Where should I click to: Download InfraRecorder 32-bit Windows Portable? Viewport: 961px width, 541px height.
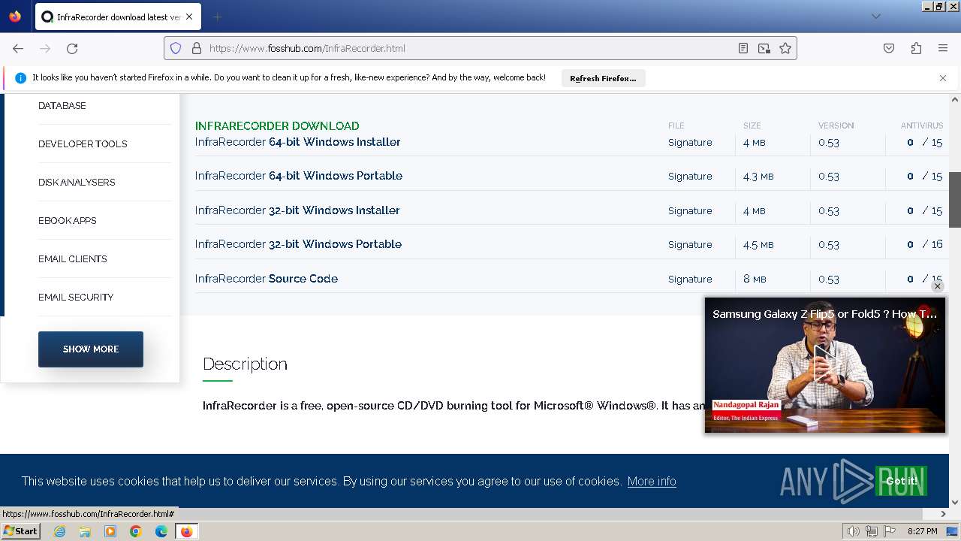point(299,244)
